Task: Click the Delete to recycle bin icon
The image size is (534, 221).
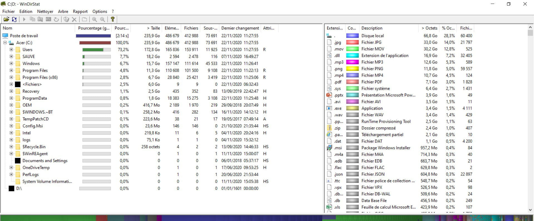Action: click(x=66, y=19)
